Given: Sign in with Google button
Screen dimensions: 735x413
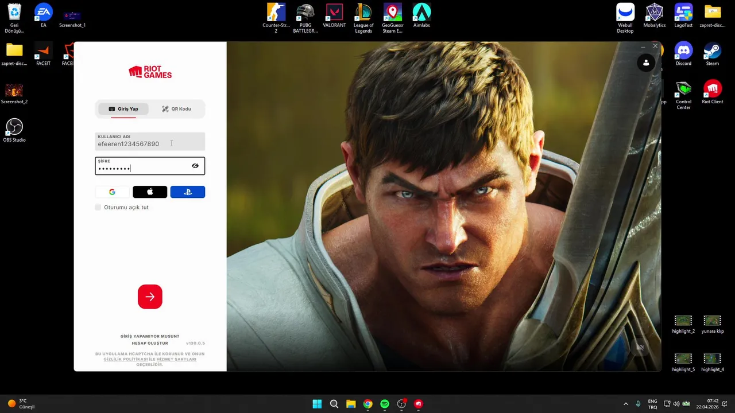Looking at the screenshot, I should (x=112, y=192).
